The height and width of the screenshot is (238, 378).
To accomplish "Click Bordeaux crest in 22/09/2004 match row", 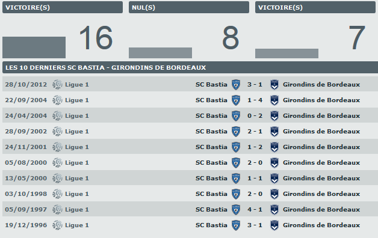I will [x=274, y=100].
